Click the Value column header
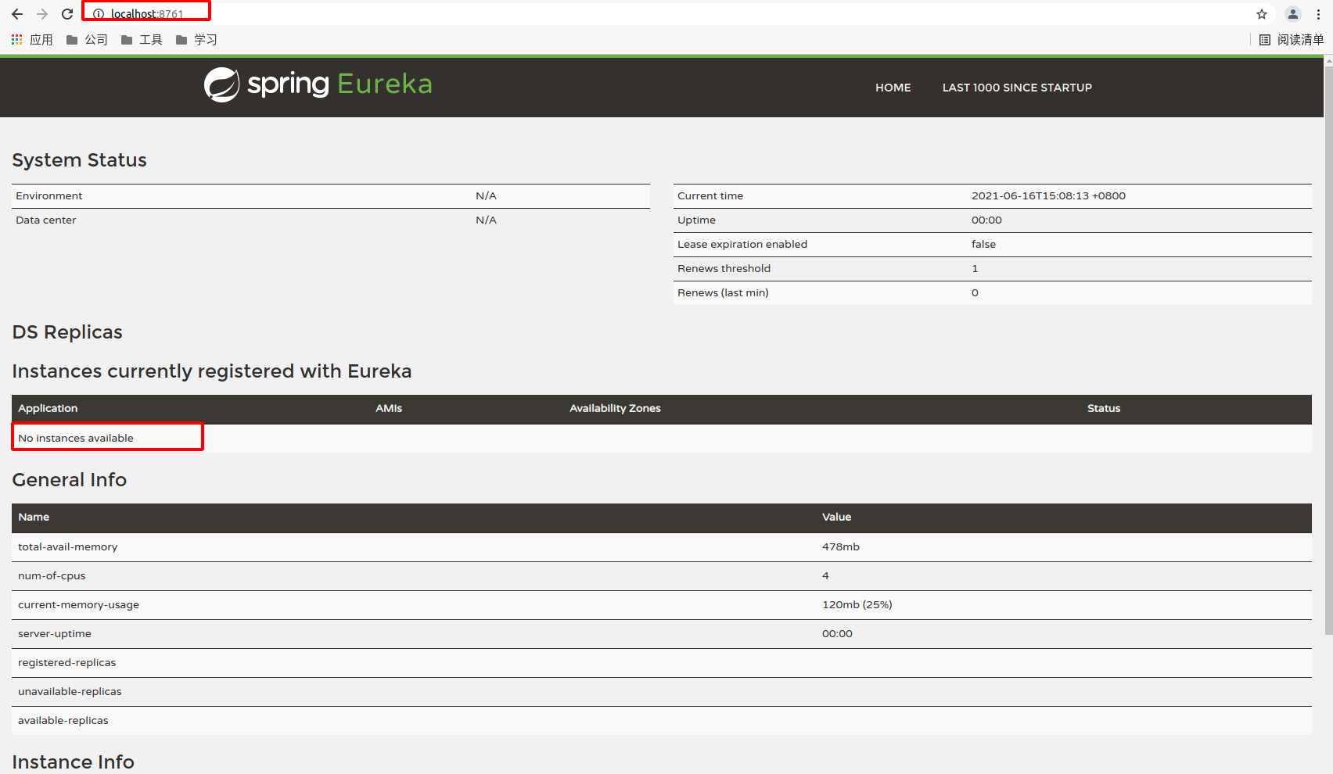Viewport: 1333px width, 774px height. (836, 518)
